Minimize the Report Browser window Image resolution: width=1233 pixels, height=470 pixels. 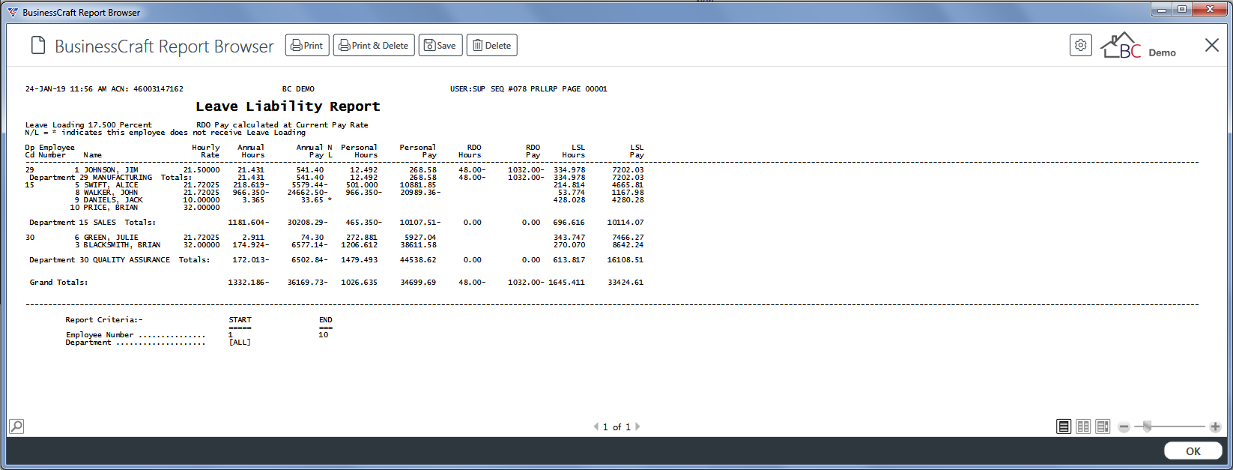click(x=1163, y=10)
